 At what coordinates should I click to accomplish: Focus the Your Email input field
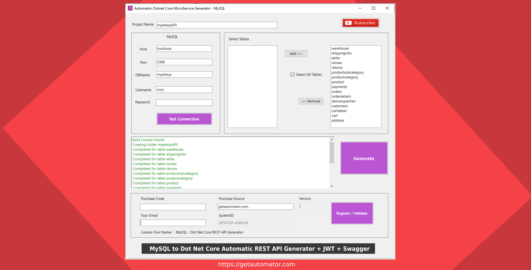(x=173, y=223)
